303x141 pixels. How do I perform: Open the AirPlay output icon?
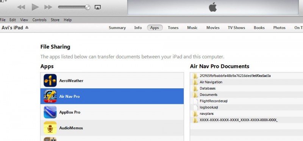pyautogui.click(x=98, y=7)
